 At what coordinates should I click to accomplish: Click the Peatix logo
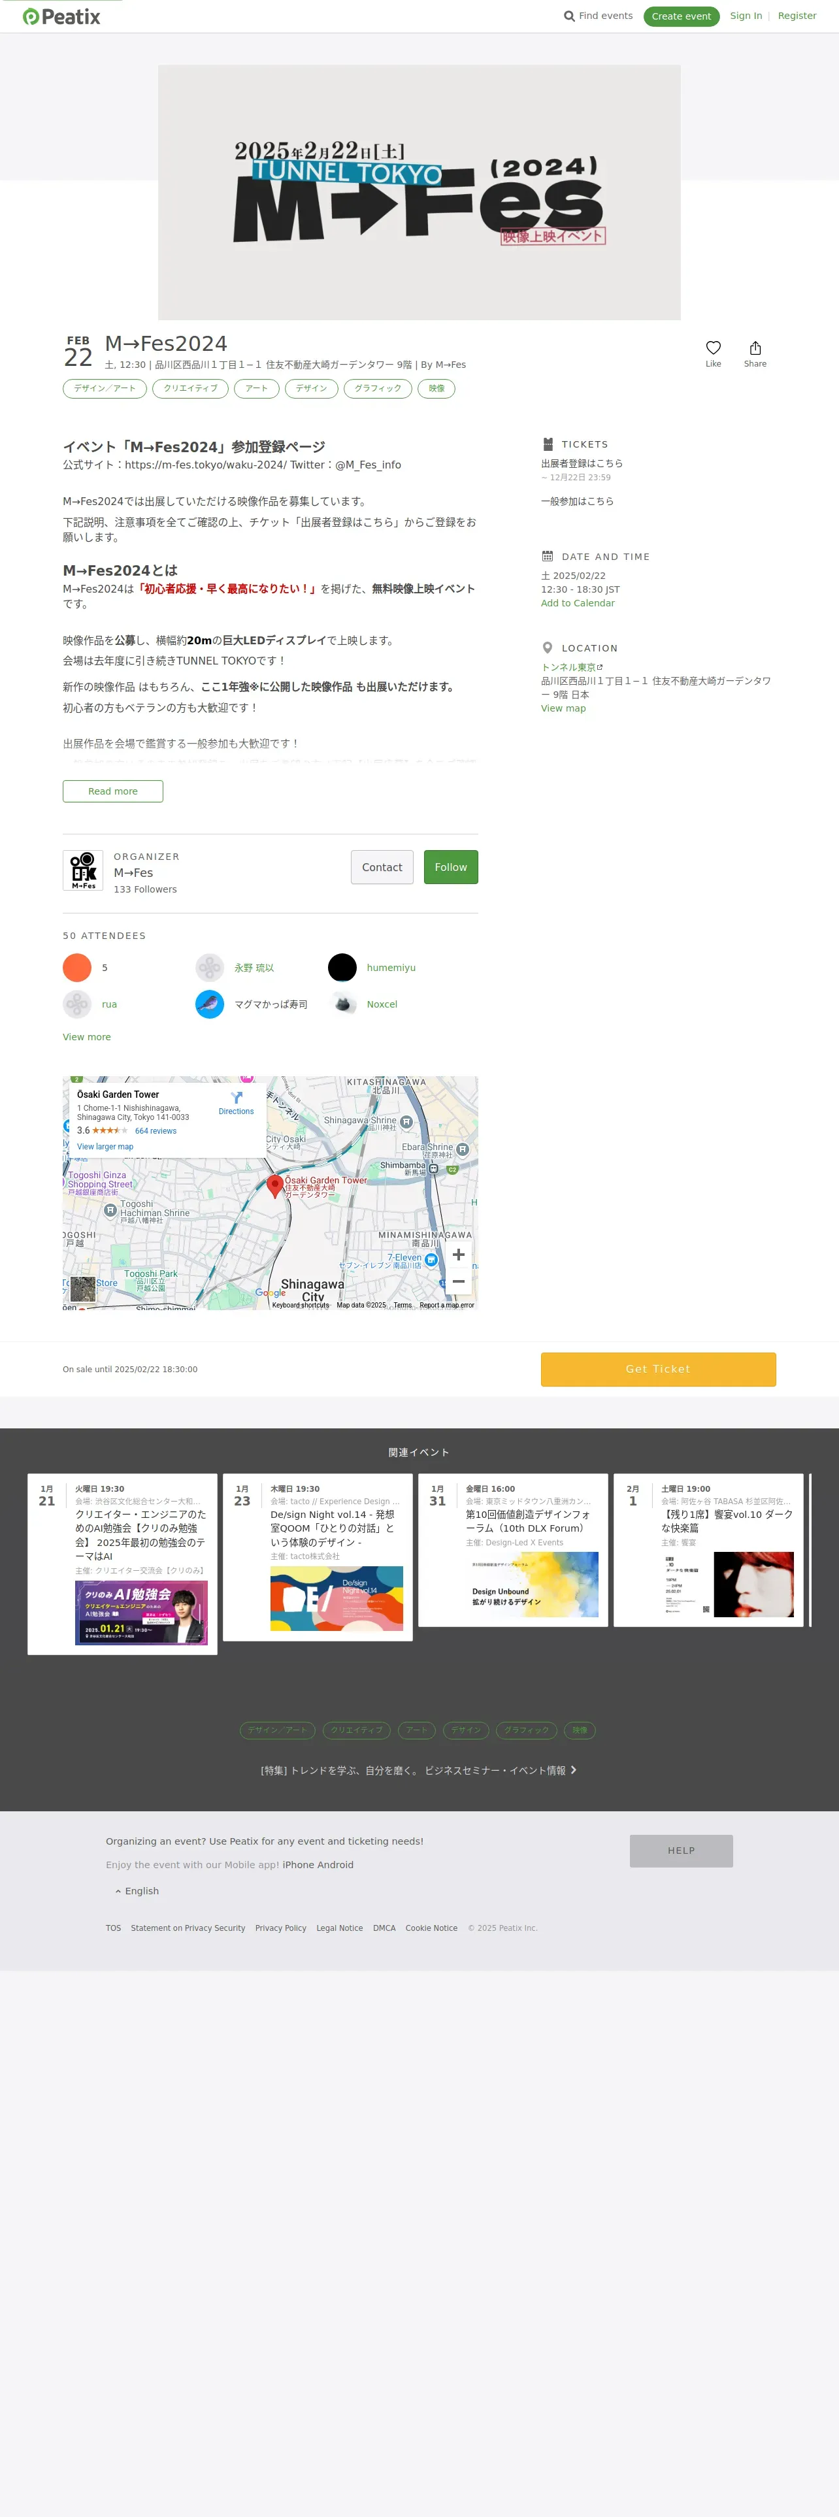pos(61,16)
